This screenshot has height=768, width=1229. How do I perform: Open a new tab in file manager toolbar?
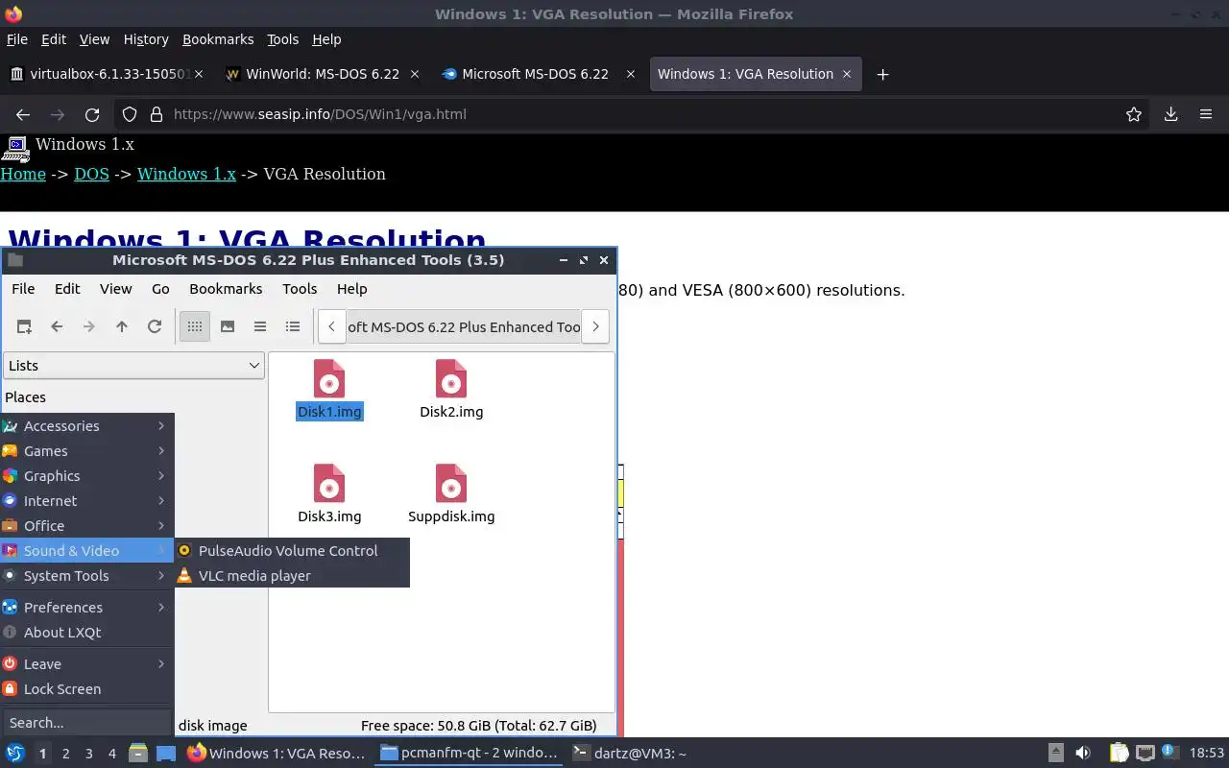24,326
